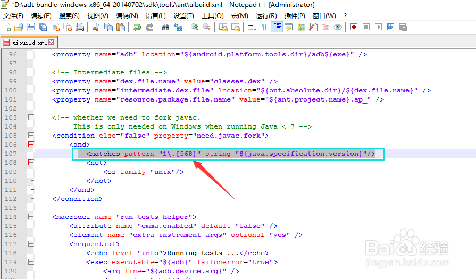Image resolution: width=476 pixels, height=279 pixels.
Task: Run the macro multiple times icon
Action: (x=390, y=27)
